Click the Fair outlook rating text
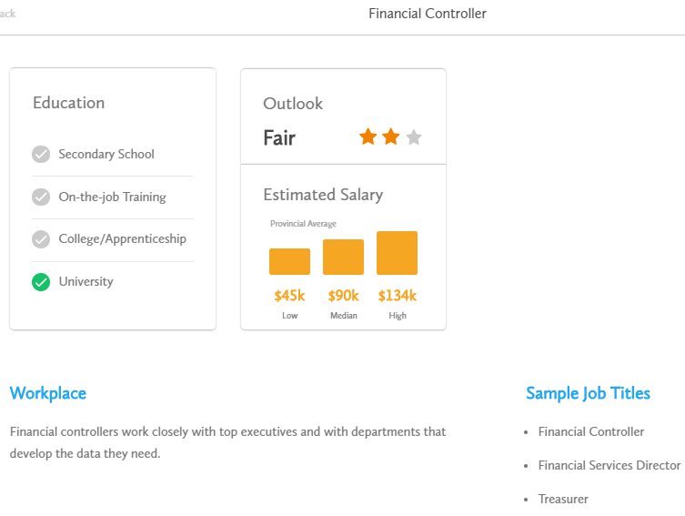The image size is (685, 516). [x=279, y=138]
